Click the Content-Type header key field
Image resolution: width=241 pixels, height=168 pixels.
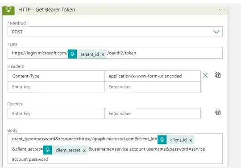(56, 76)
